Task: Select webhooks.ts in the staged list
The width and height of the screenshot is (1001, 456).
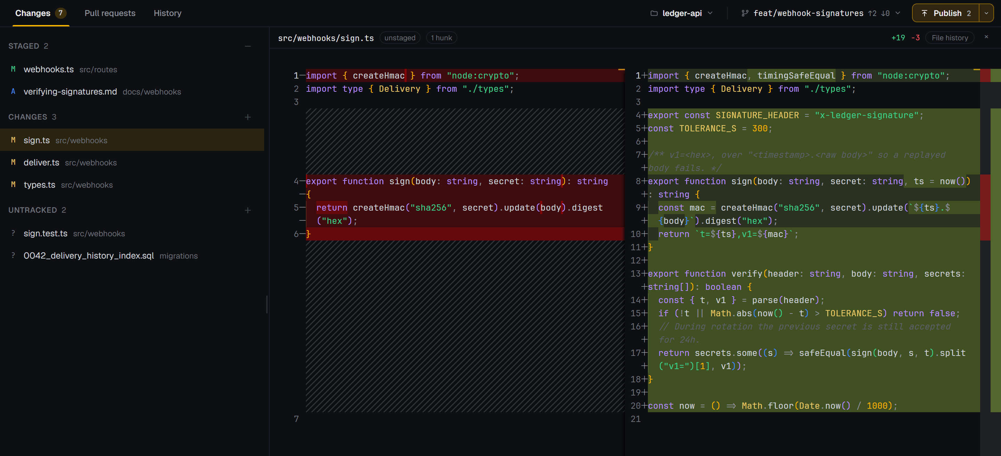Action: pyautogui.click(x=132, y=69)
